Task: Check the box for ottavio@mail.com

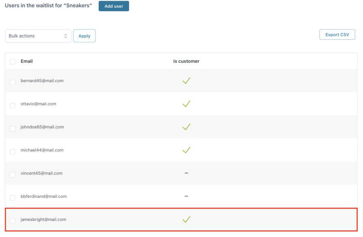Action: (x=12, y=106)
